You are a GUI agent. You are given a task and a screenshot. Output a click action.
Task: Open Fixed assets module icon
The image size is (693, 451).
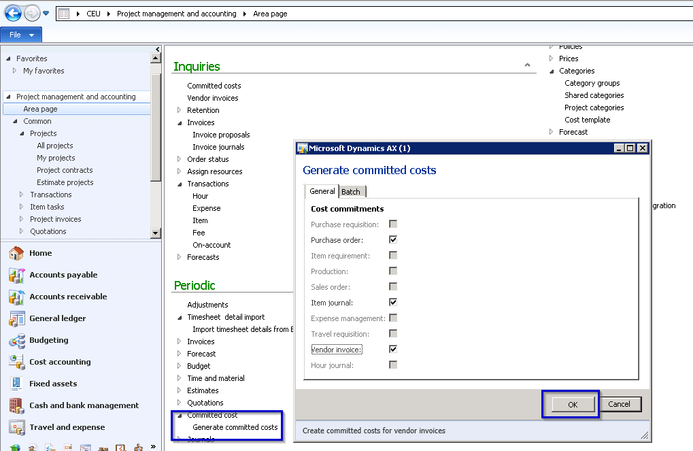[x=16, y=384]
